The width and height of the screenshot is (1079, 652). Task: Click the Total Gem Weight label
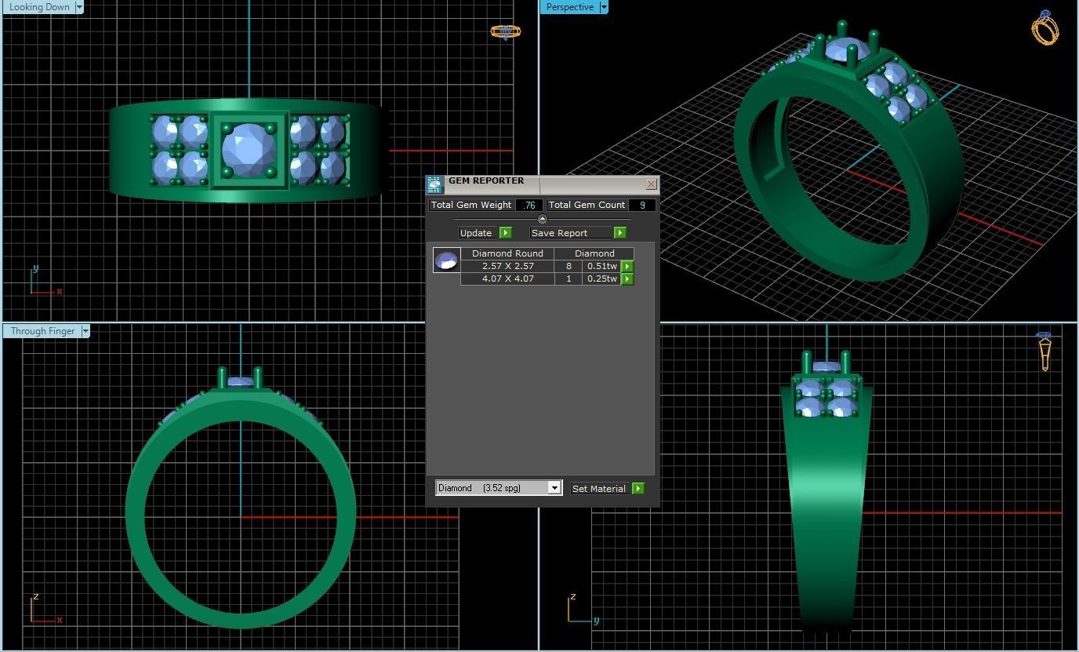471,205
